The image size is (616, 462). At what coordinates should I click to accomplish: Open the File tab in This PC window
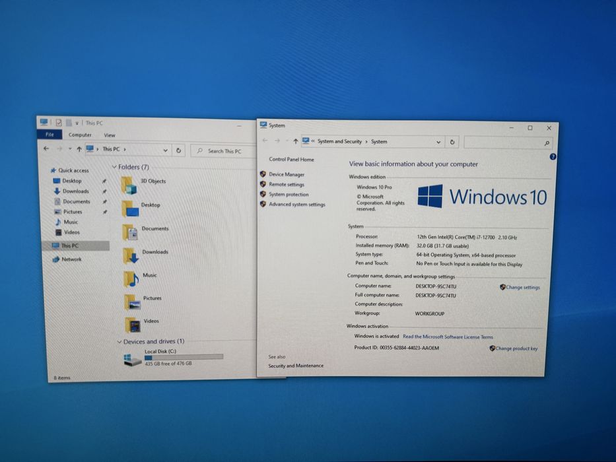pyautogui.click(x=50, y=135)
